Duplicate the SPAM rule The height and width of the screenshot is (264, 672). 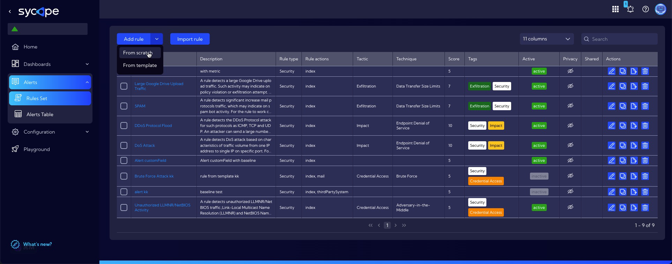pyautogui.click(x=623, y=106)
